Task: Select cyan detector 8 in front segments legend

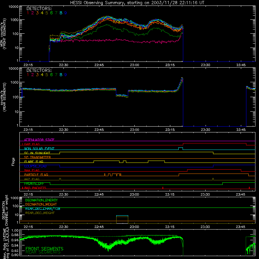Action: [61, 13]
